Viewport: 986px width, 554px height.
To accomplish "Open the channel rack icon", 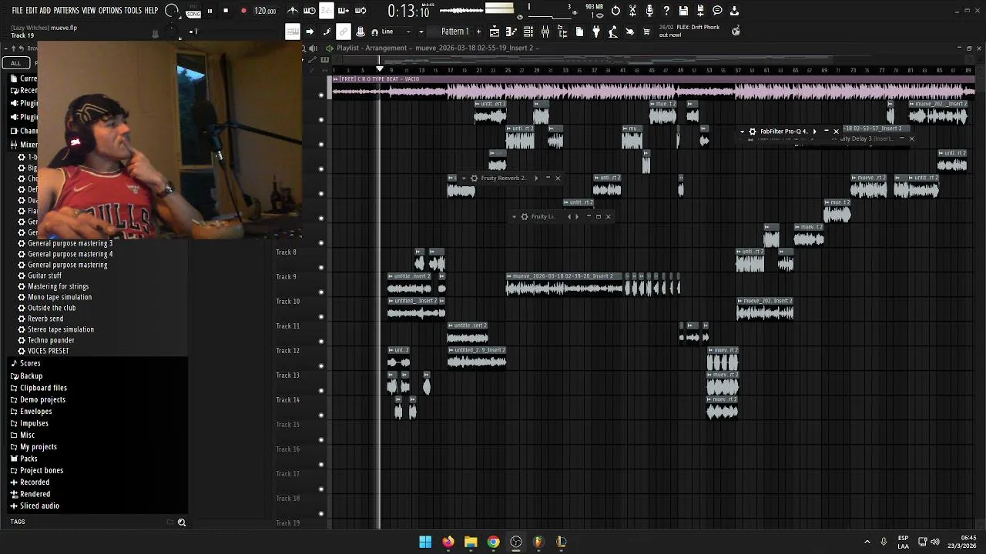I will click(x=528, y=32).
